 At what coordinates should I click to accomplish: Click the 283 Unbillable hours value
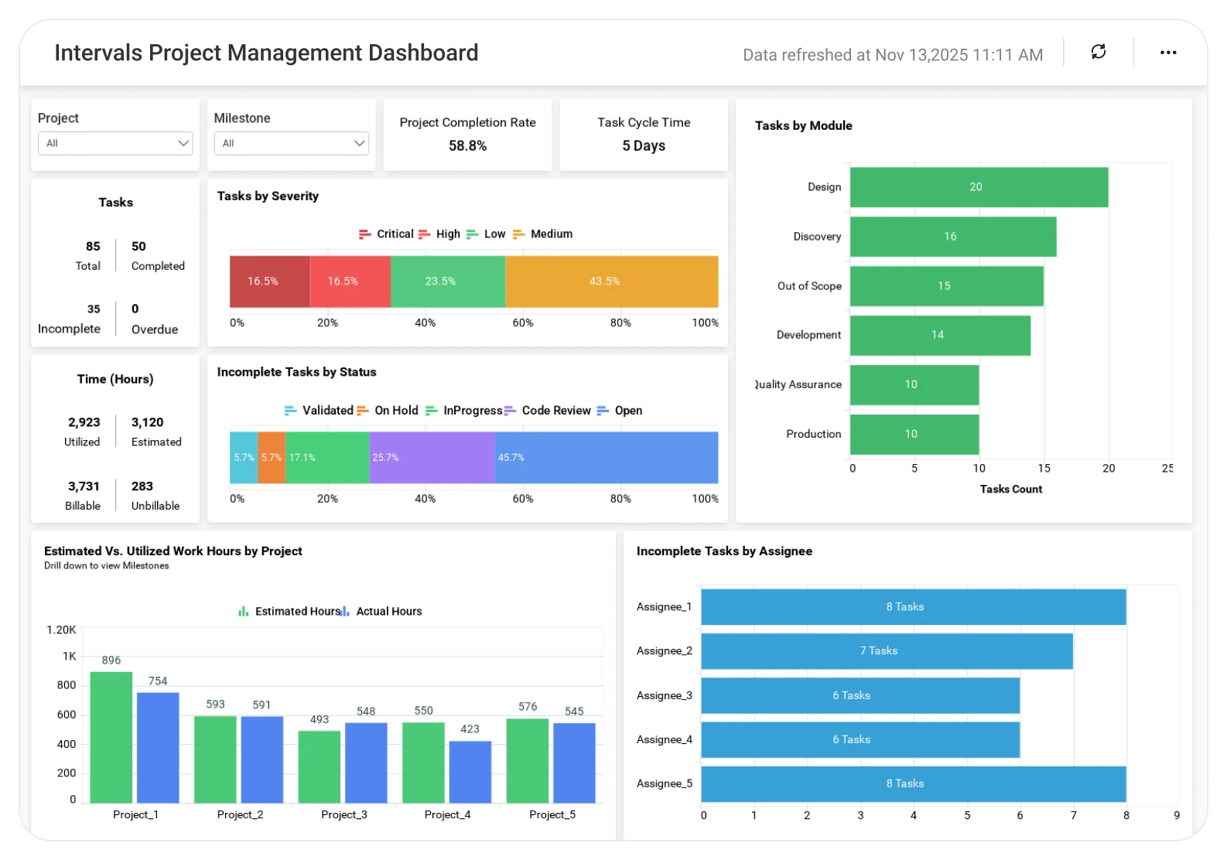tap(142, 486)
